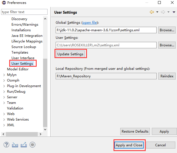Open the back history dropdown arrow

click(157, 12)
